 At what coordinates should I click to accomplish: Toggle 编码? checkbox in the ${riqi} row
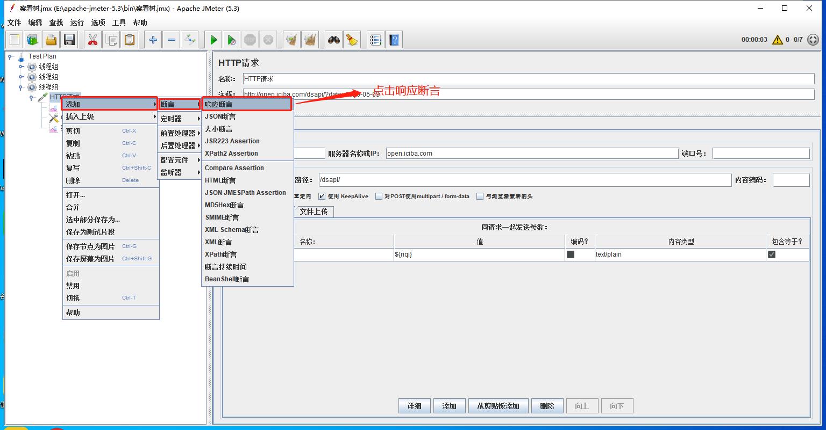click(x=571, y=254)
